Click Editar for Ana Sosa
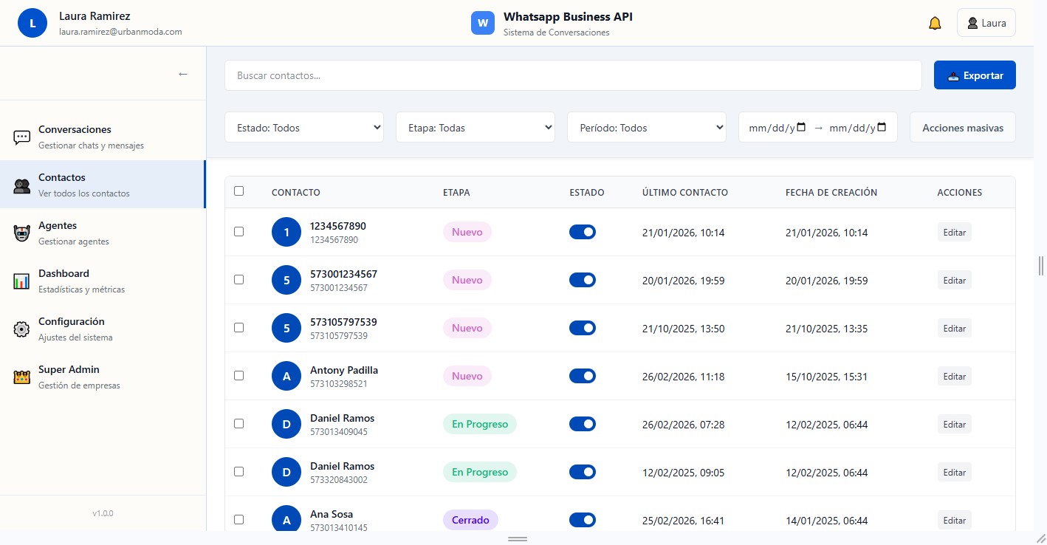The image size is (1047, 545). (x=955, y=520)
